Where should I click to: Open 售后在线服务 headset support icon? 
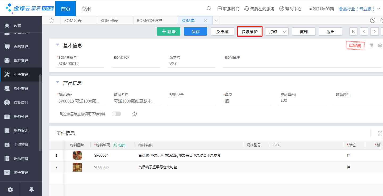[x=247, y=8]
